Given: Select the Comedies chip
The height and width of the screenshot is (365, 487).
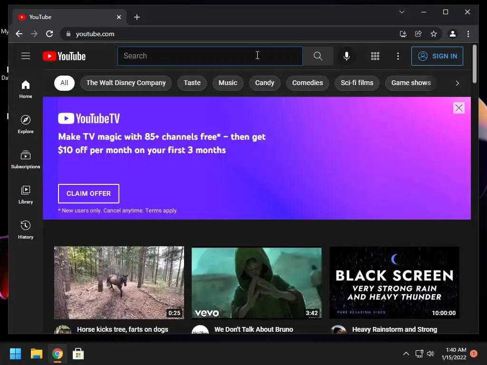Looking at the screenshot, I should tap(308, 83).
